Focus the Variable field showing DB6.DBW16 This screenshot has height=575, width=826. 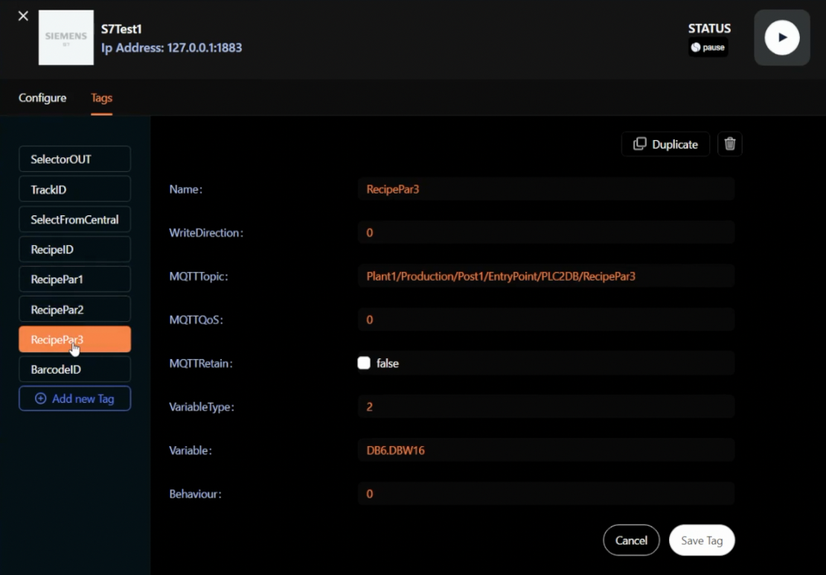coord(545,451)
